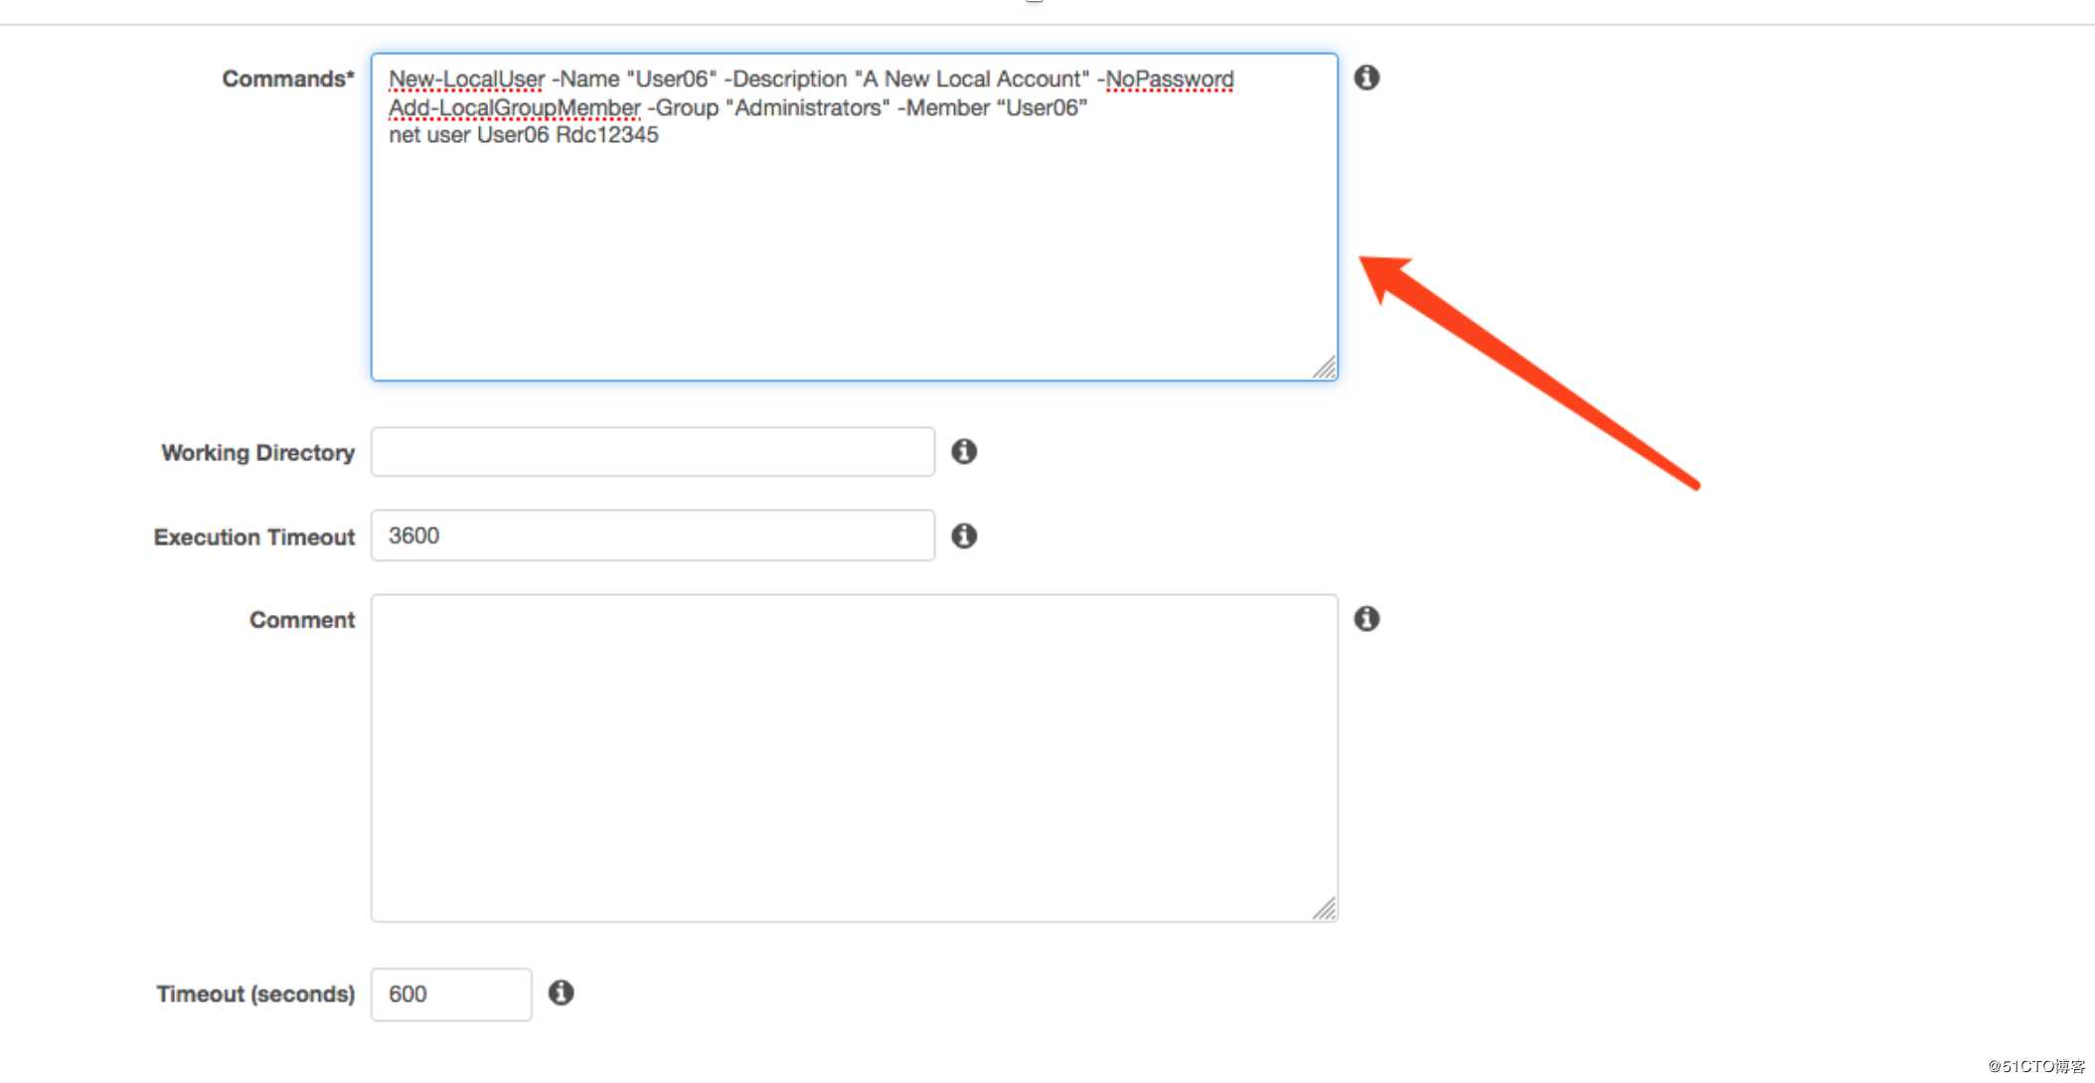Click info icon next to Timeout (seconds)
The image size is (2095, 1083).
coord(562,993)
